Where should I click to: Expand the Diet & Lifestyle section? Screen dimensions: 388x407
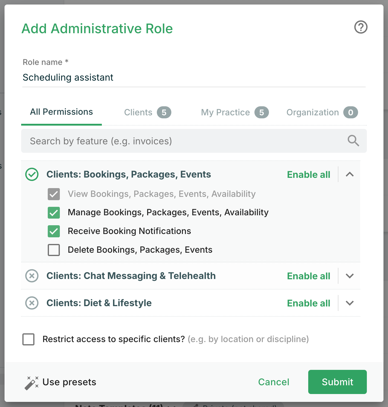pyautogui.click(x=350, y=303)
